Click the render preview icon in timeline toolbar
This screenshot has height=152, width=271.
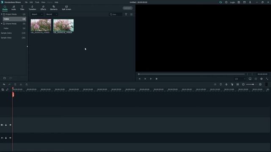coord(215,84)
